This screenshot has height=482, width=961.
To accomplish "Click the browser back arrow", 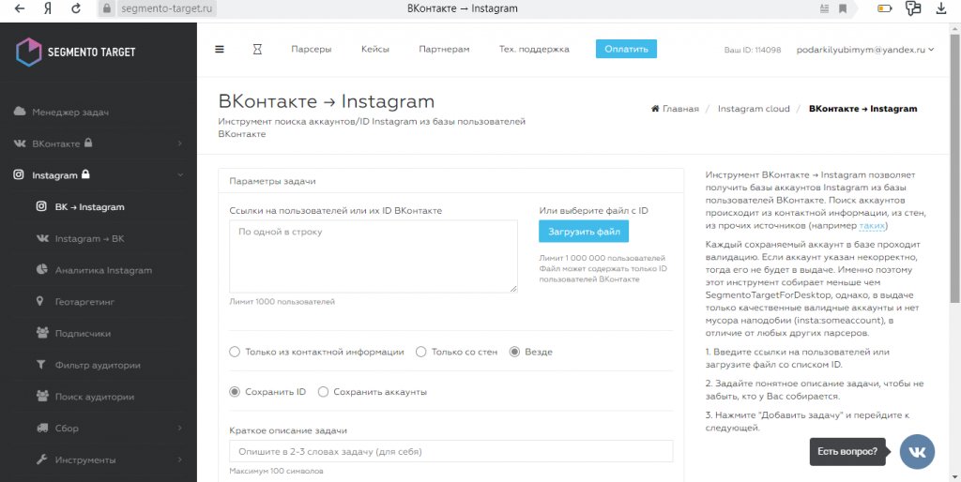I will (x=19, y=8).
